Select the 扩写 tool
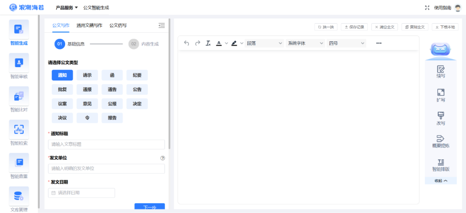Image resolution: width=466 pixels, height=213 pixels. [441, 96]
